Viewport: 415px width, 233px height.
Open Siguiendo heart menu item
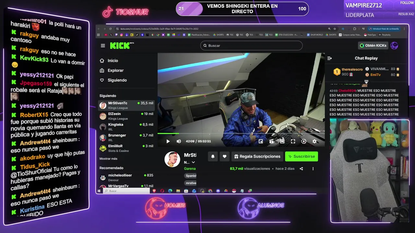pyautogui.click(x=113, y=80)
